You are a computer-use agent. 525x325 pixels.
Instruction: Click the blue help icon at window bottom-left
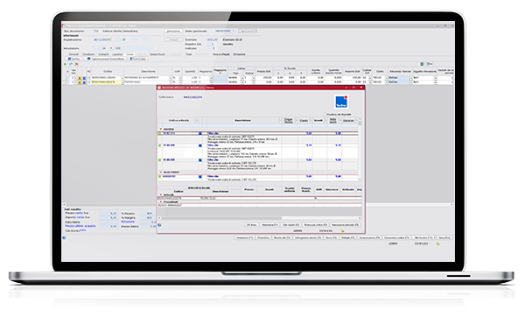tap(64, 237)
